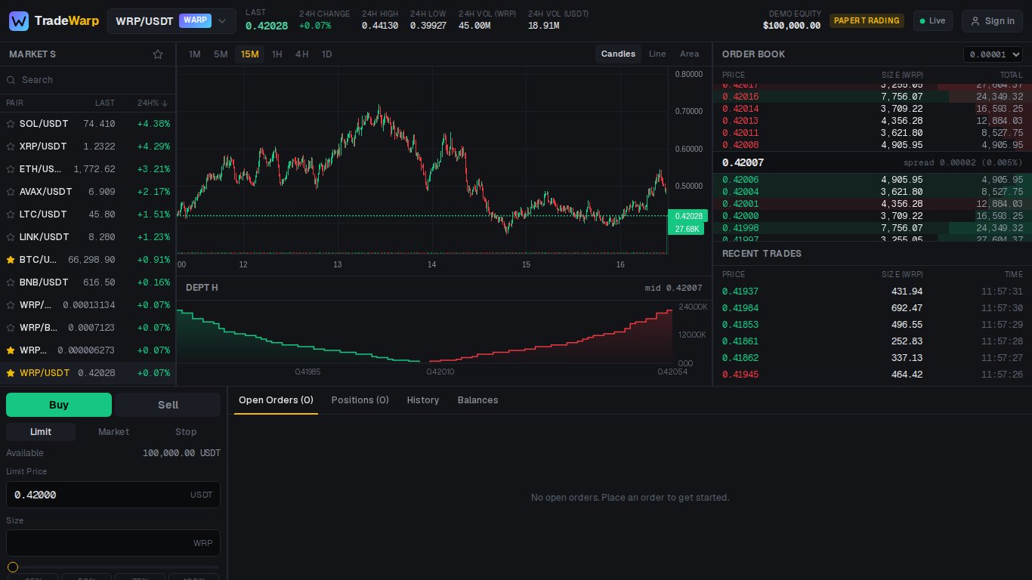Click the WARP tag badge

click(196, 20)
